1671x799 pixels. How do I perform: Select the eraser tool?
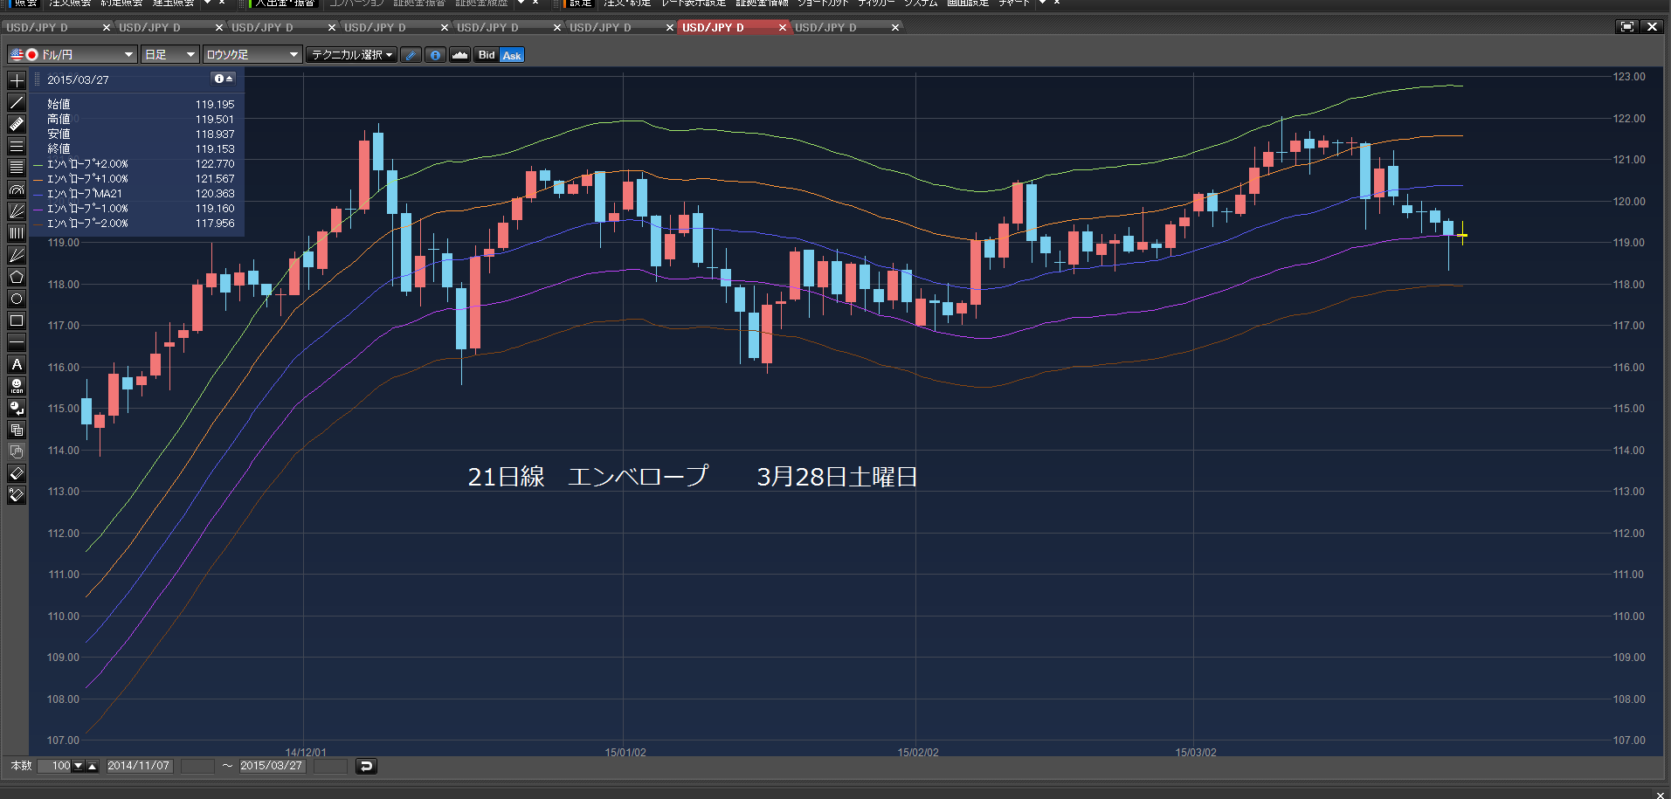[x=17, y=473]
